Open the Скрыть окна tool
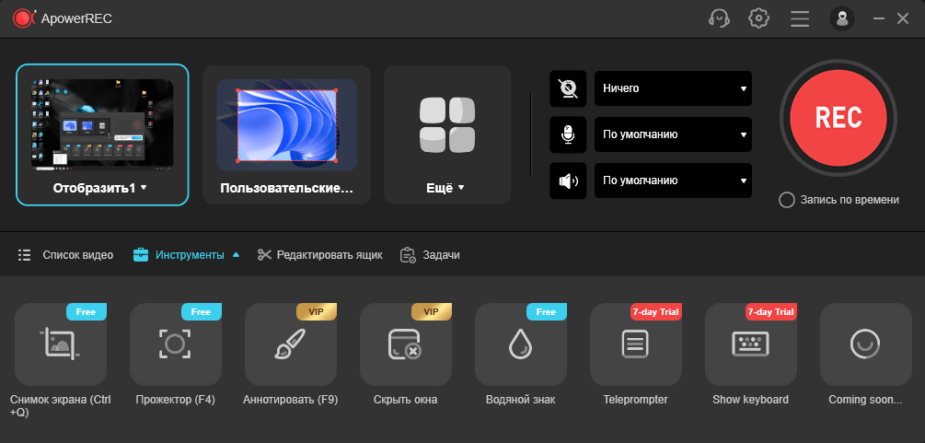Image resolution: width=925 pixels, height=443 pixels. 406,344
